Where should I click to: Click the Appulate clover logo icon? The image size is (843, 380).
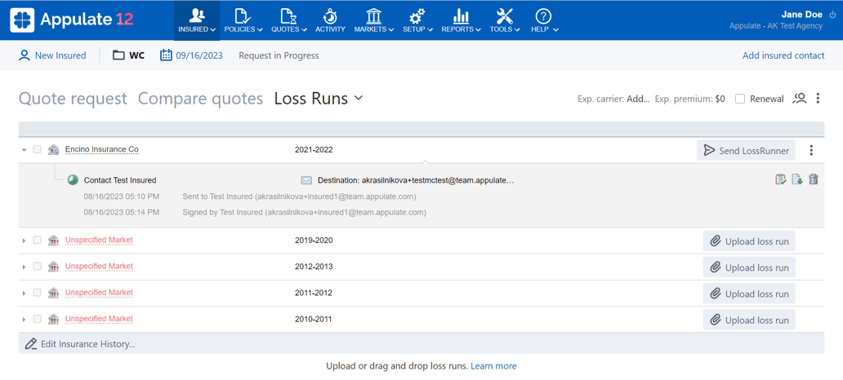point(22,20)
